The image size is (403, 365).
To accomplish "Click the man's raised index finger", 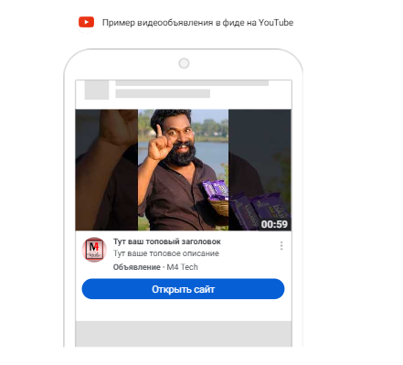I will (159, 131).
